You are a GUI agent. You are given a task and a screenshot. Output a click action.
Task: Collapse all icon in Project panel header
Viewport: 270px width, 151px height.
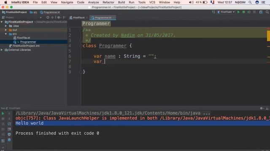coord(52,18)
